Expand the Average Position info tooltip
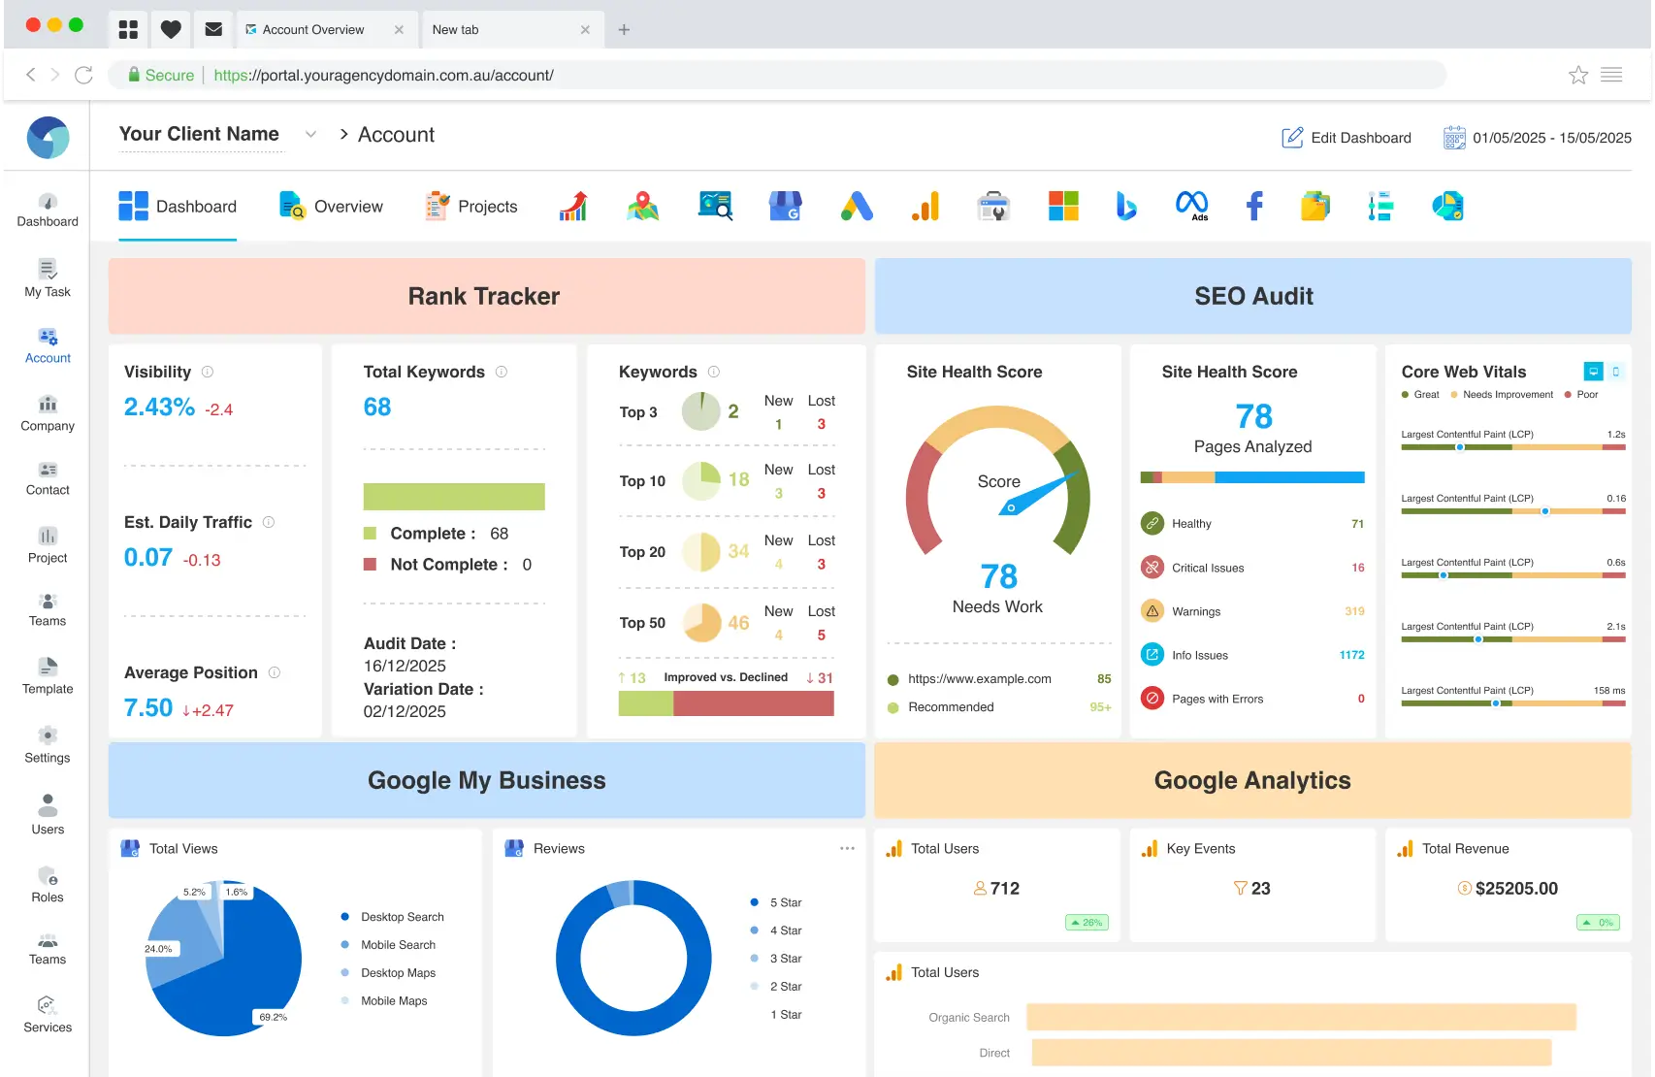Viewport: 1655px width, 1077px height. pyautogui.click(x=274, y=671)
